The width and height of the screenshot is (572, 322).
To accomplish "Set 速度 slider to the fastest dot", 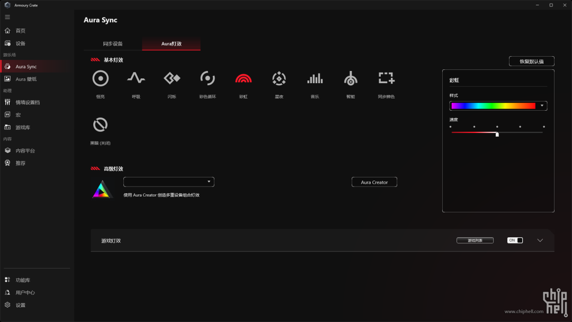I will coord(543,127).
